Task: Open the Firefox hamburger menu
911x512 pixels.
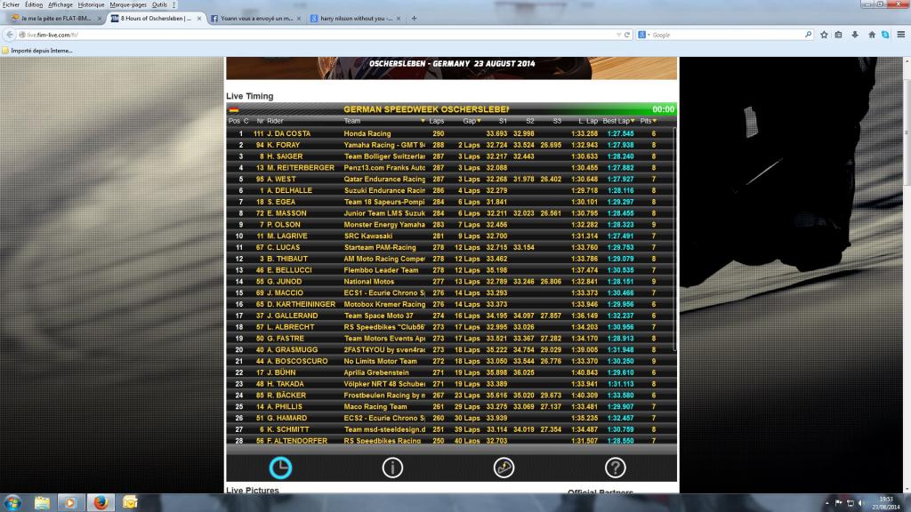Action: click(901, 35)
